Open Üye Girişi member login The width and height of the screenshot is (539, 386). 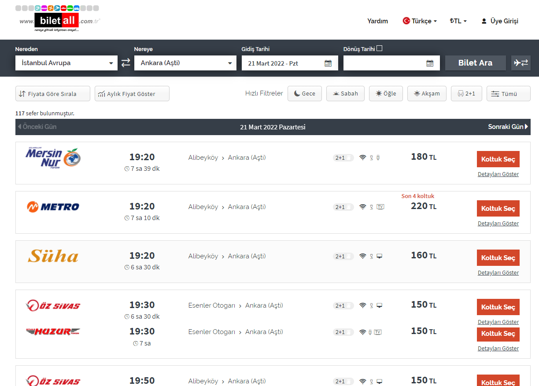(x=500, y=21)
